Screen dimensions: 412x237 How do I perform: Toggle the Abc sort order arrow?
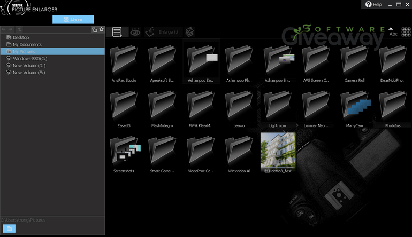pyautogui.click(x=393, y=31)
